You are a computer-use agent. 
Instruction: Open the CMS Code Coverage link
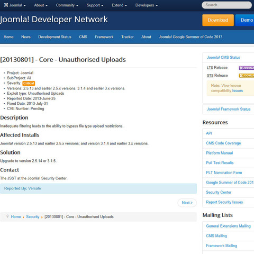pyautogui.click(x=223, y=143)
